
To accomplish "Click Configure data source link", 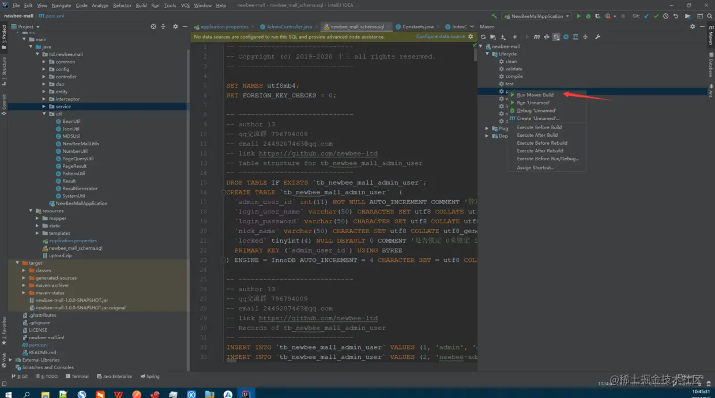I will pos(441,36).
